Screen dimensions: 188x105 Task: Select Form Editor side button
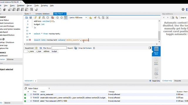(156, 61)
